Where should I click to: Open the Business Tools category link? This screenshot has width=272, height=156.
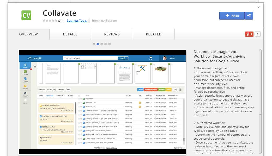point(77,21)
